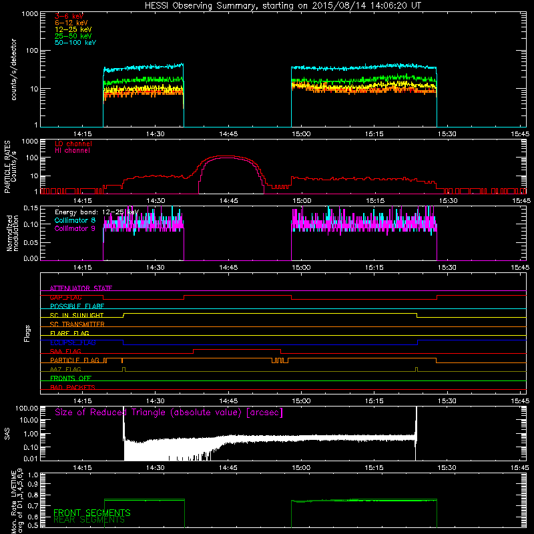Click the ATTENUATOR_STATE flag label

click(81, 288)
